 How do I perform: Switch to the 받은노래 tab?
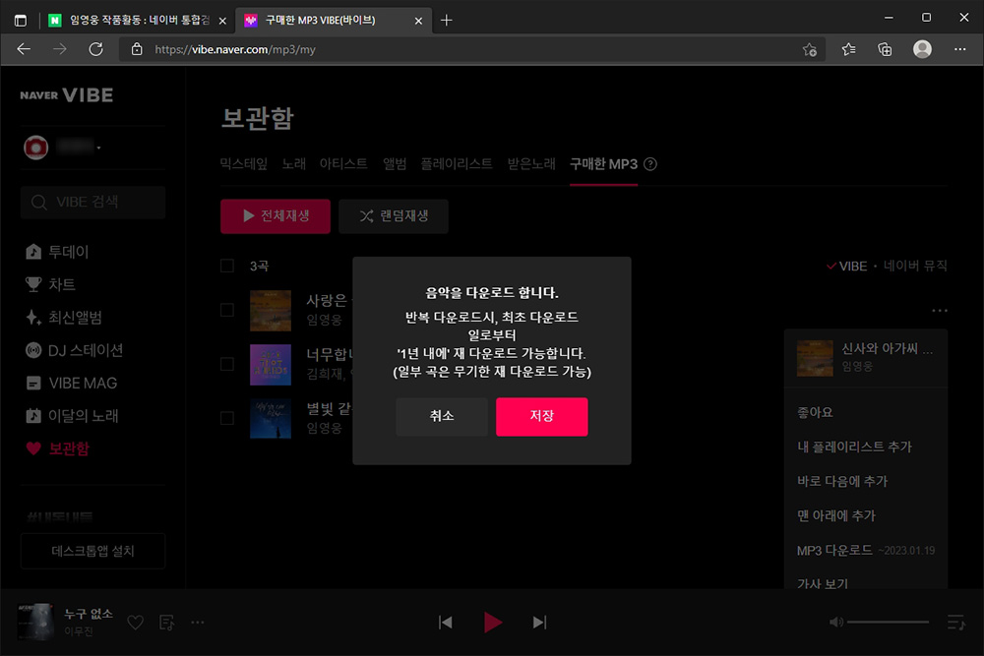tap(531, 164)
